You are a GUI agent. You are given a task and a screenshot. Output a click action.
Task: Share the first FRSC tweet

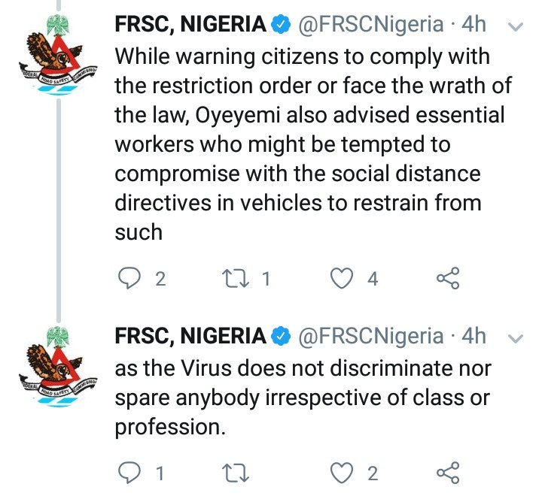448,278
